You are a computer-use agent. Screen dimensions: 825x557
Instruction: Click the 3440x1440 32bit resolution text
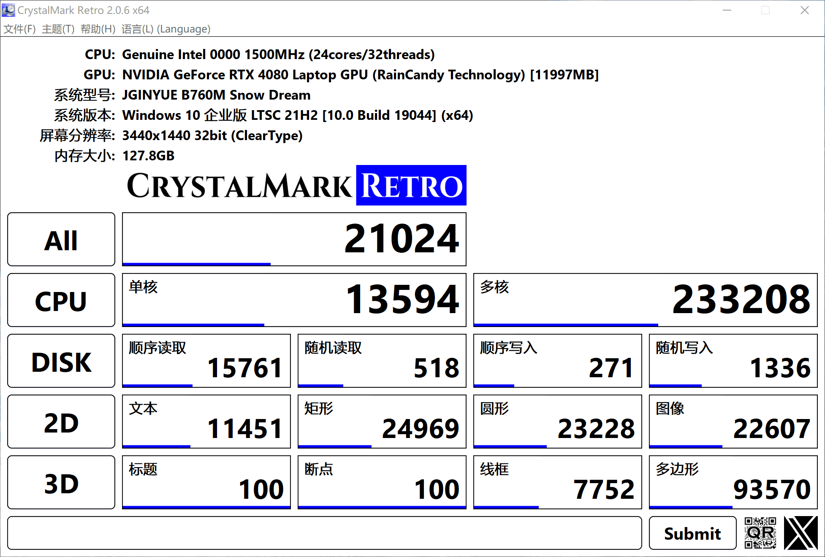(x=212, y=135)
